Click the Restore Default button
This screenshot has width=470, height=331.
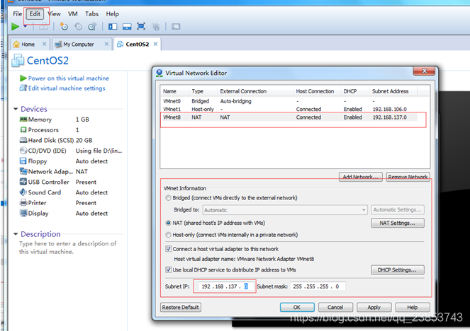click(x=181, y=307)
